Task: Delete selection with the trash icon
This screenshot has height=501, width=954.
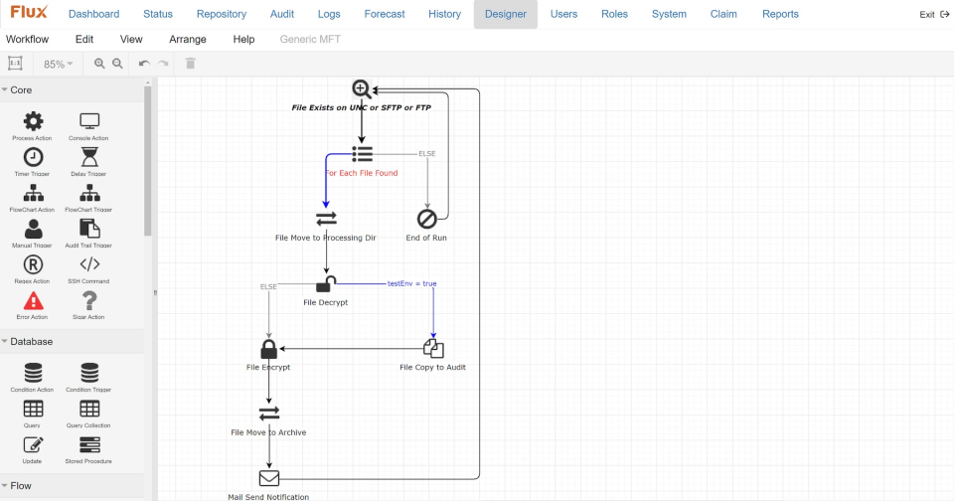Action: pos(191,64)
